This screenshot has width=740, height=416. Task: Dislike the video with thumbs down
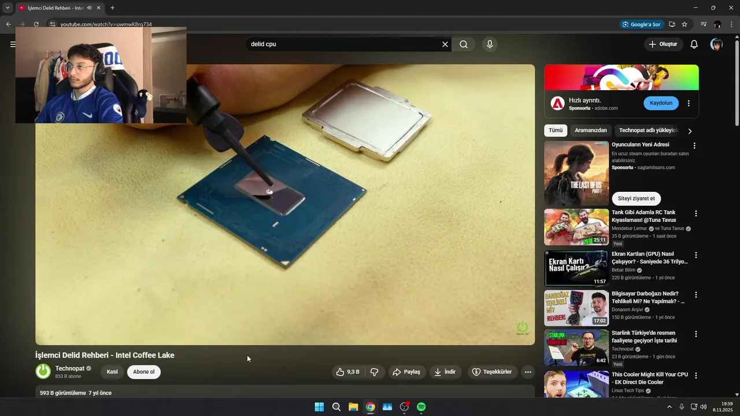(375, 372)
